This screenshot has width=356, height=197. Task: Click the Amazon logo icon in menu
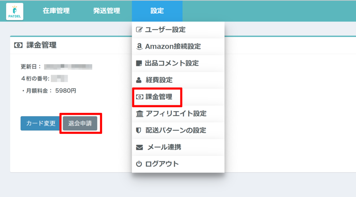coord(139,47)
